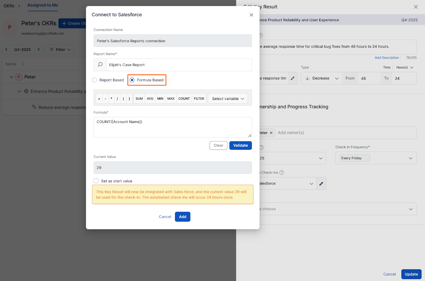Screen dimensions: 425x281
Task: Insert the minus operator into the formula
Action: [x=105, y=99]
